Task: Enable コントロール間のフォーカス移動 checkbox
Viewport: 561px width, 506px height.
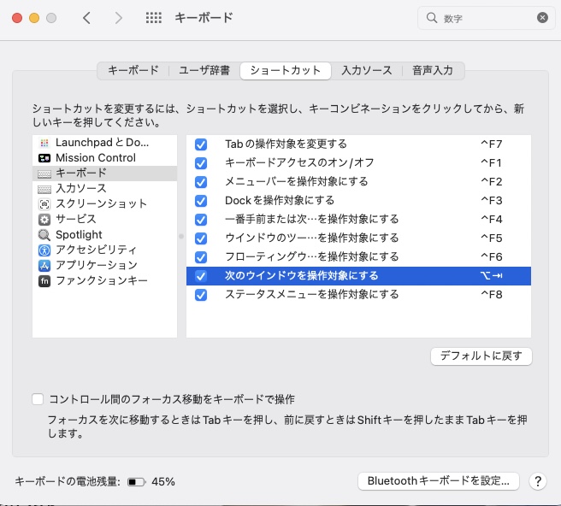Action: [38, 399]
